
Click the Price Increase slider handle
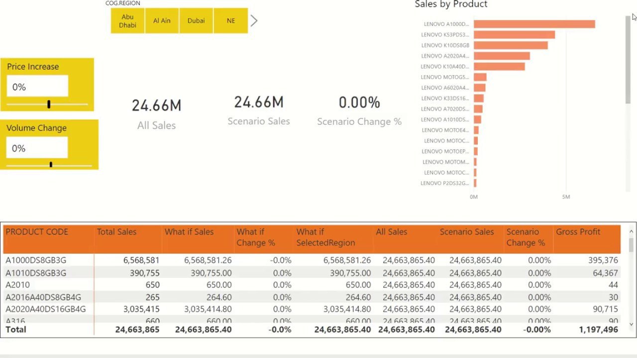click(x=49, y=104)
